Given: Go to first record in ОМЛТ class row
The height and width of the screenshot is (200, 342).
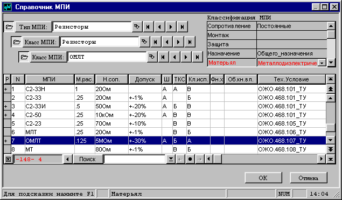Looking at the screenshot, I should click(x=163, y=57).
